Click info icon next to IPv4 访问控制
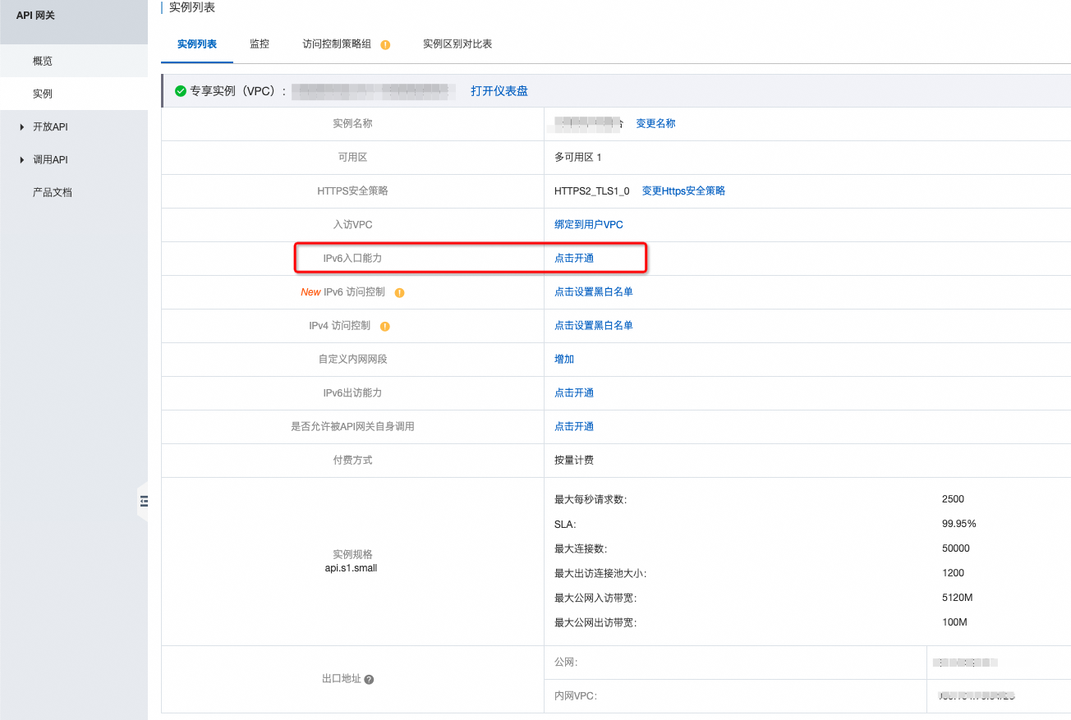This screenshot has height=720, width=1071. (x=385, y=326)
